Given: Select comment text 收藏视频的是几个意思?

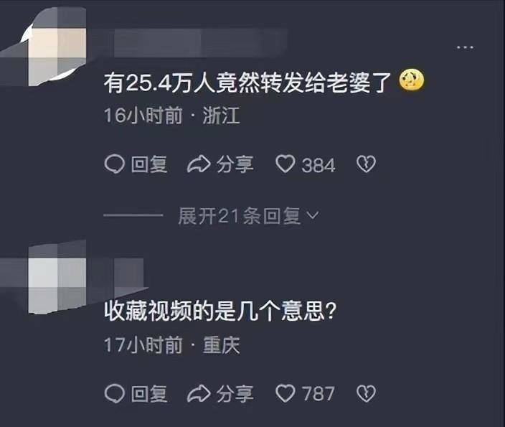Looking at the screenshot, I should pos(220,311).
